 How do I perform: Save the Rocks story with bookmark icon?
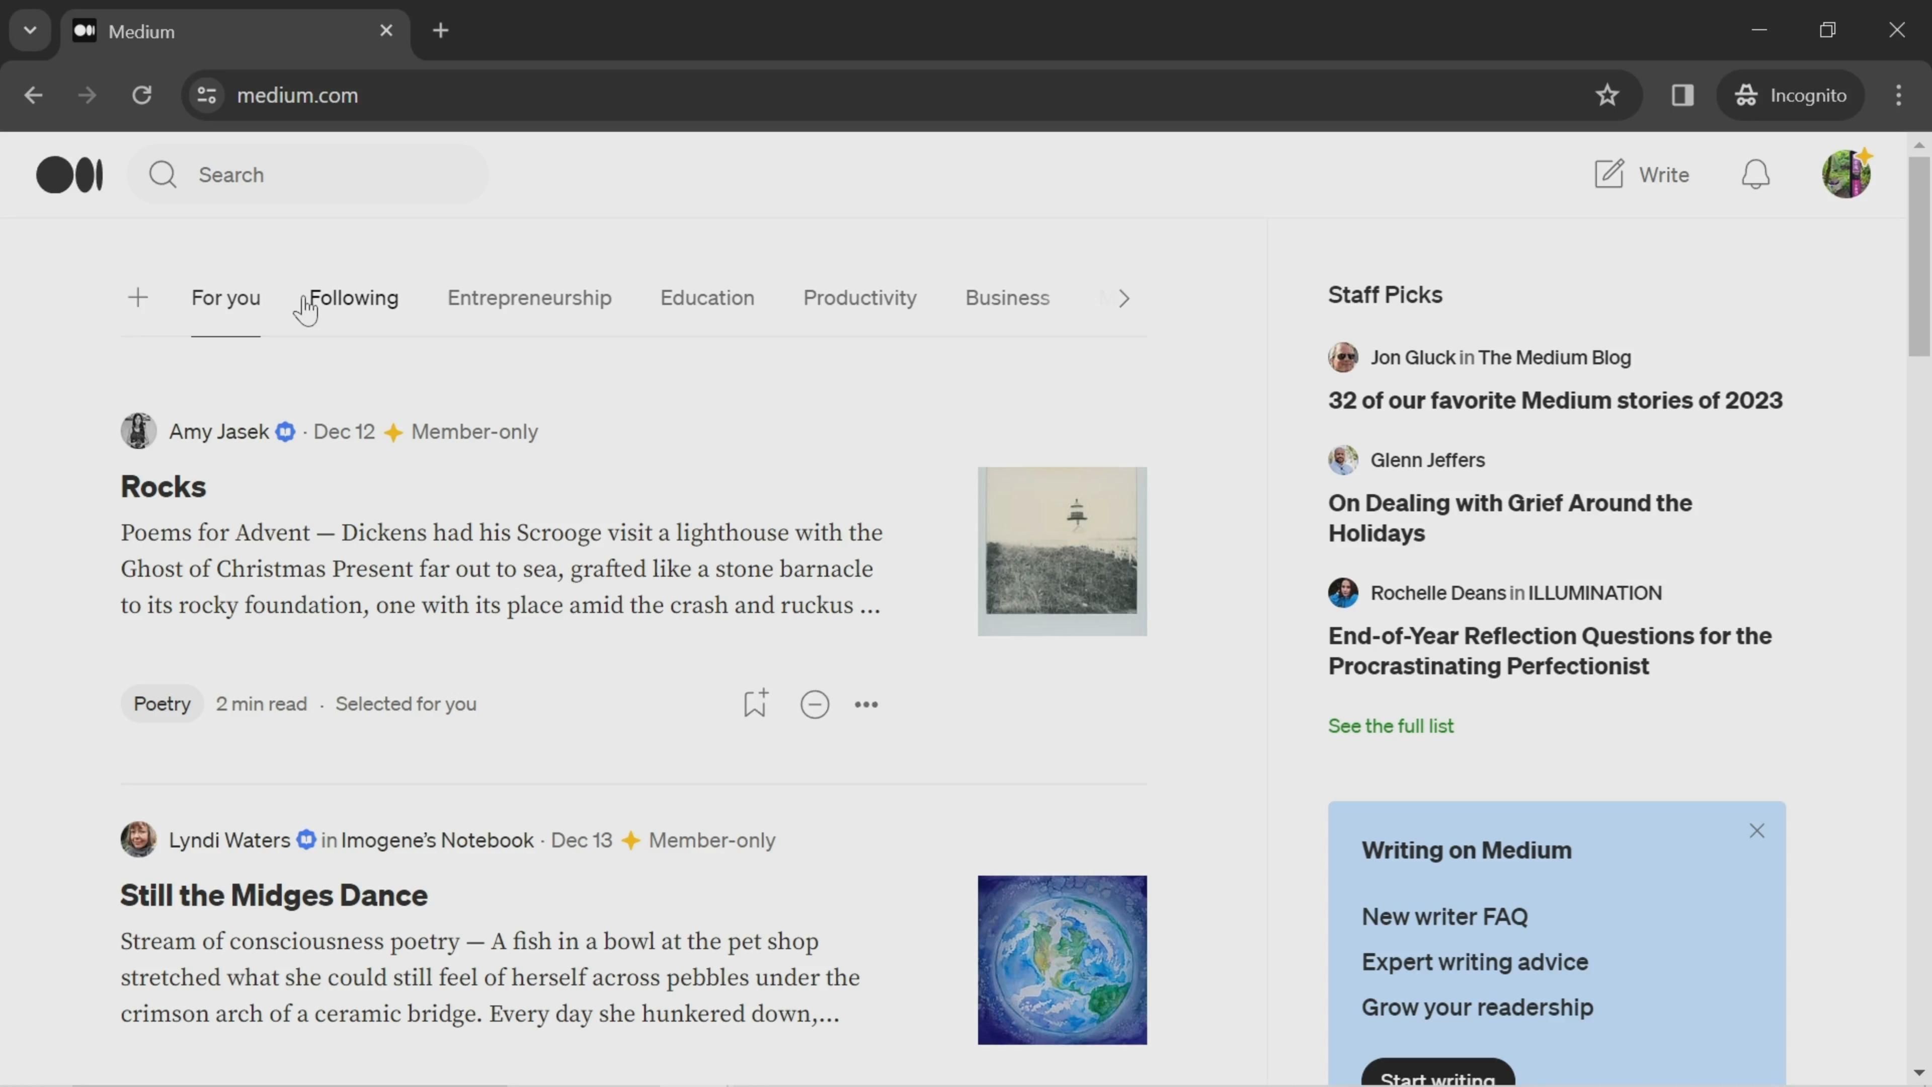(x=755, y=704)
